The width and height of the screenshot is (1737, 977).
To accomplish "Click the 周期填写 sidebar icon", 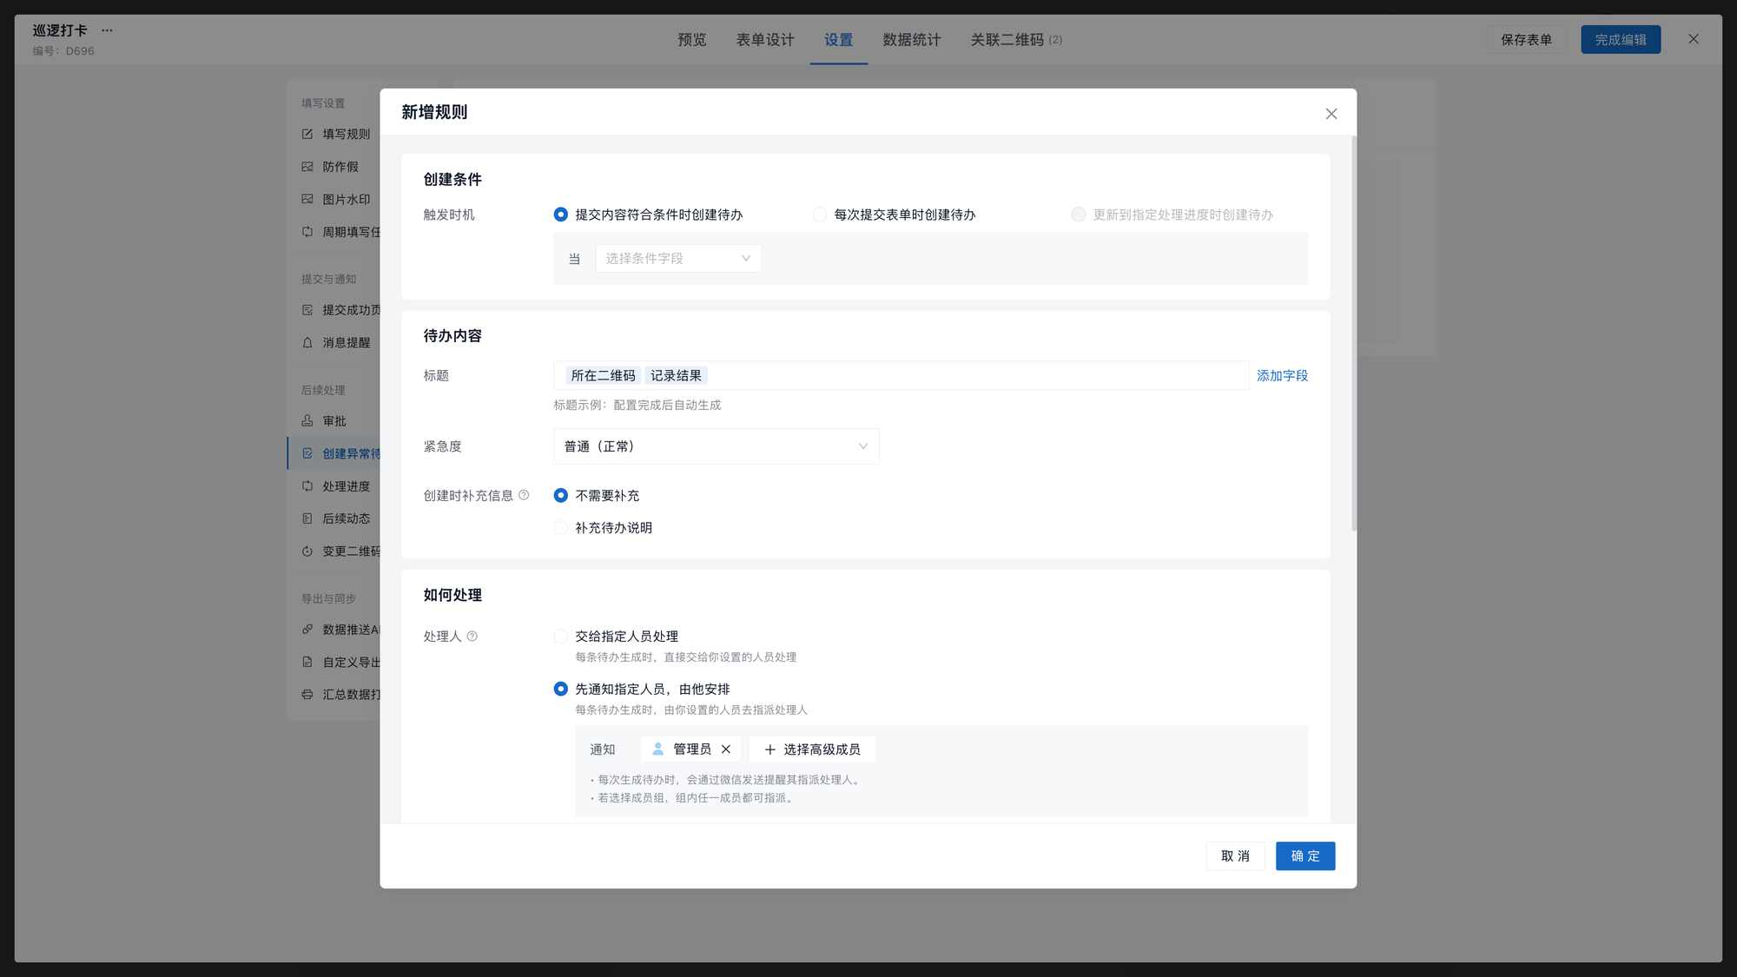I will click(x=307, y=232).
